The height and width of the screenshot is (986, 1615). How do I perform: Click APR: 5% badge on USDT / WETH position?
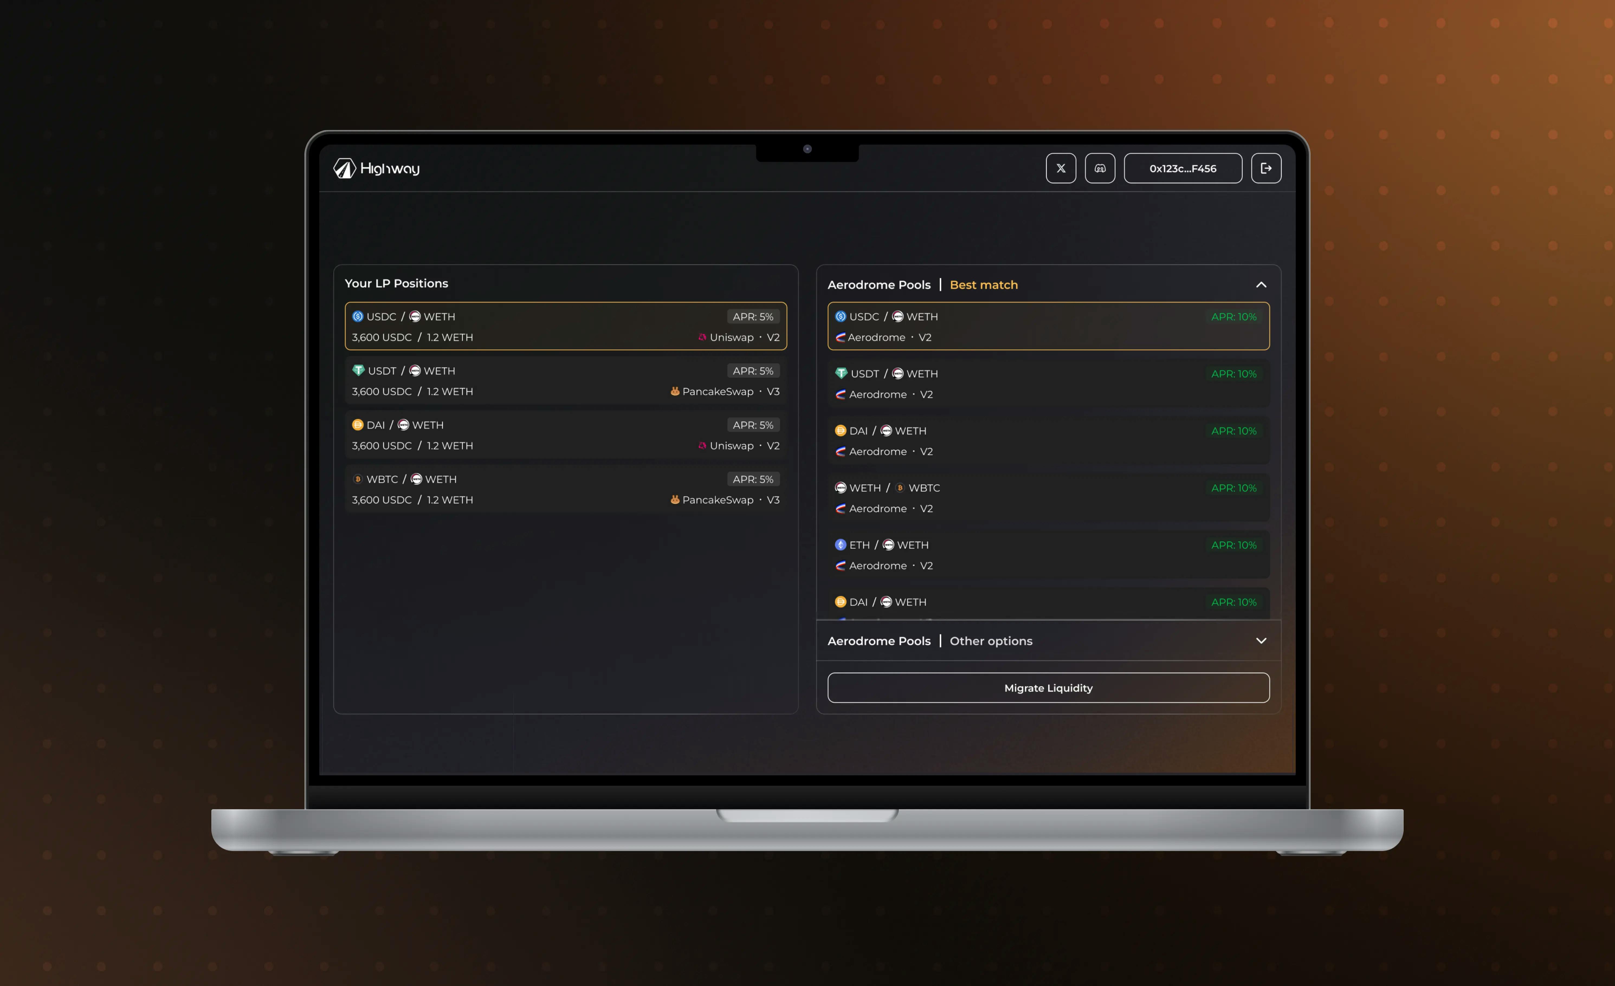pyautogui.click(x=752, y=371)
